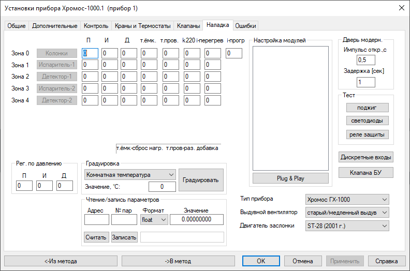Click the Настройка модулей list box
The image size is (410, 271).
point(290,109)
